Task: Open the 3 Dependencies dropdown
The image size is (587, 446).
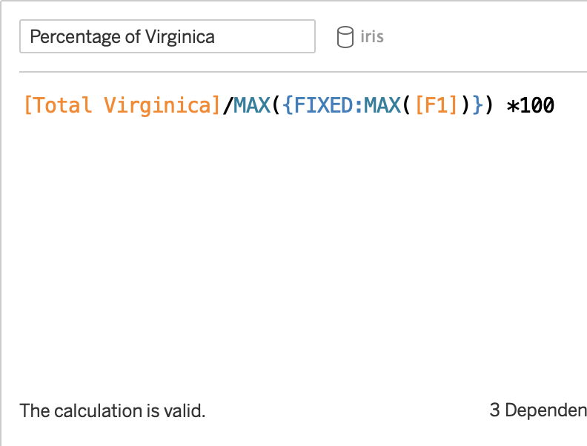Action: pos(538,410)
